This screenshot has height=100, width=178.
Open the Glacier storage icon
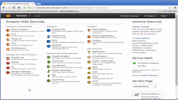point(8,63)
